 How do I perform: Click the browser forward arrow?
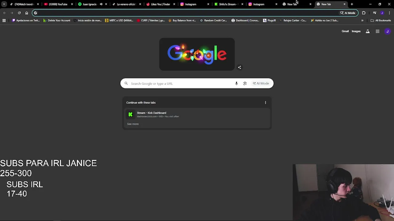tap(12, 13)
